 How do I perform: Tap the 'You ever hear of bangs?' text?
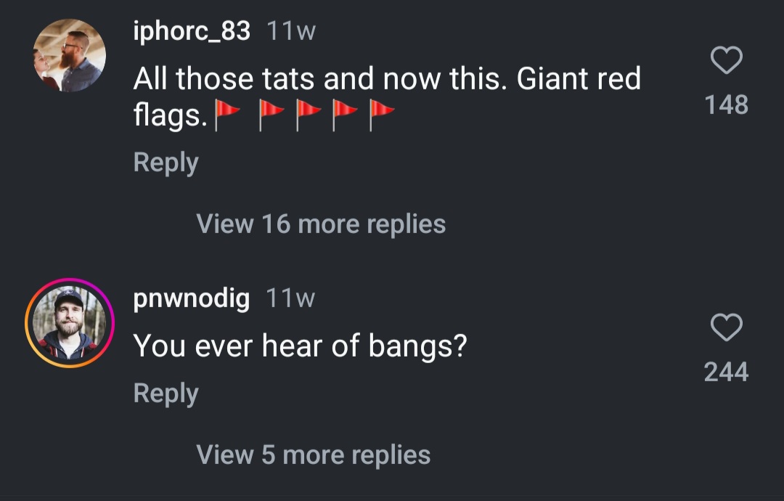[x=300, y=346]
